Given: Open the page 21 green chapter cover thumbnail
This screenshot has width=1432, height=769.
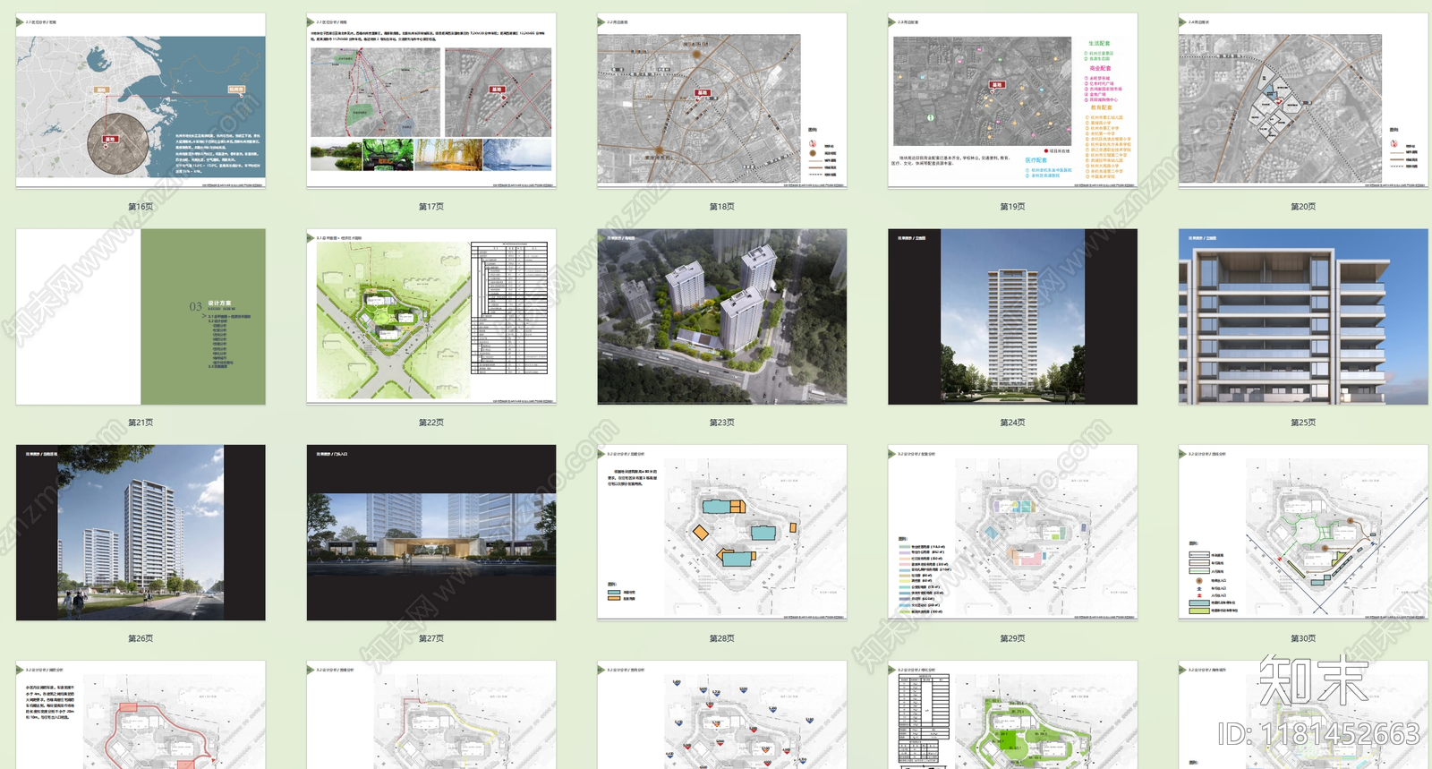Looking at the screenshot, I should (x=141, y=316).
